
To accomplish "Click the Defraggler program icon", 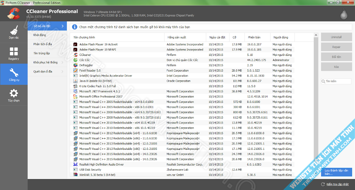I will (75, 65).
